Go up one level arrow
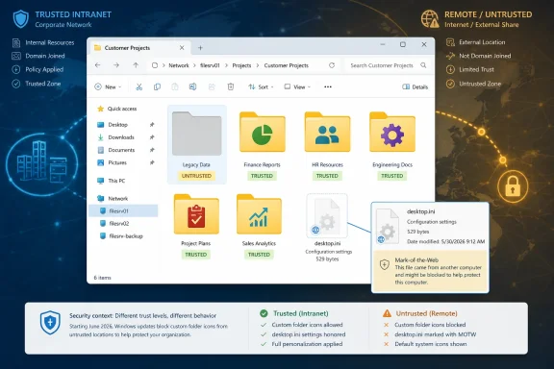The width and height of the screenshot is (554, 369). (136, 65)
